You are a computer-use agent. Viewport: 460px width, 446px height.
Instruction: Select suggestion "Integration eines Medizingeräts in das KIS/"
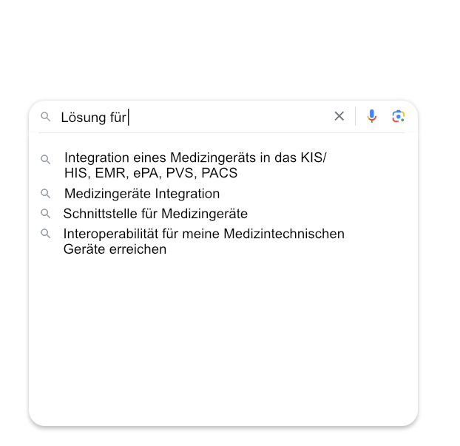coord(195,158)
